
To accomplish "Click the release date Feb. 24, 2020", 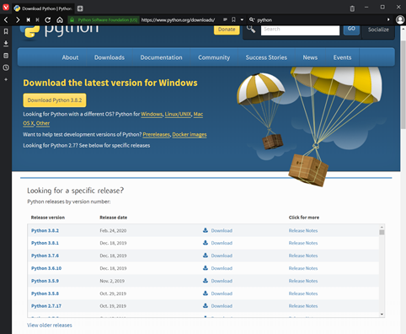I will [113, 230].
